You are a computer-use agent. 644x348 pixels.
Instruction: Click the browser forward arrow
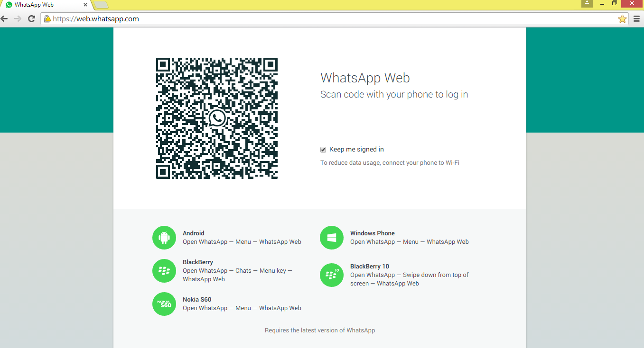18,19
